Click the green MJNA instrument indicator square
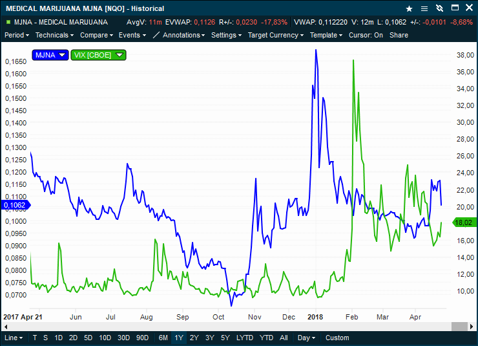Viewport: 478px width, 346px height. tap(8, 22)
